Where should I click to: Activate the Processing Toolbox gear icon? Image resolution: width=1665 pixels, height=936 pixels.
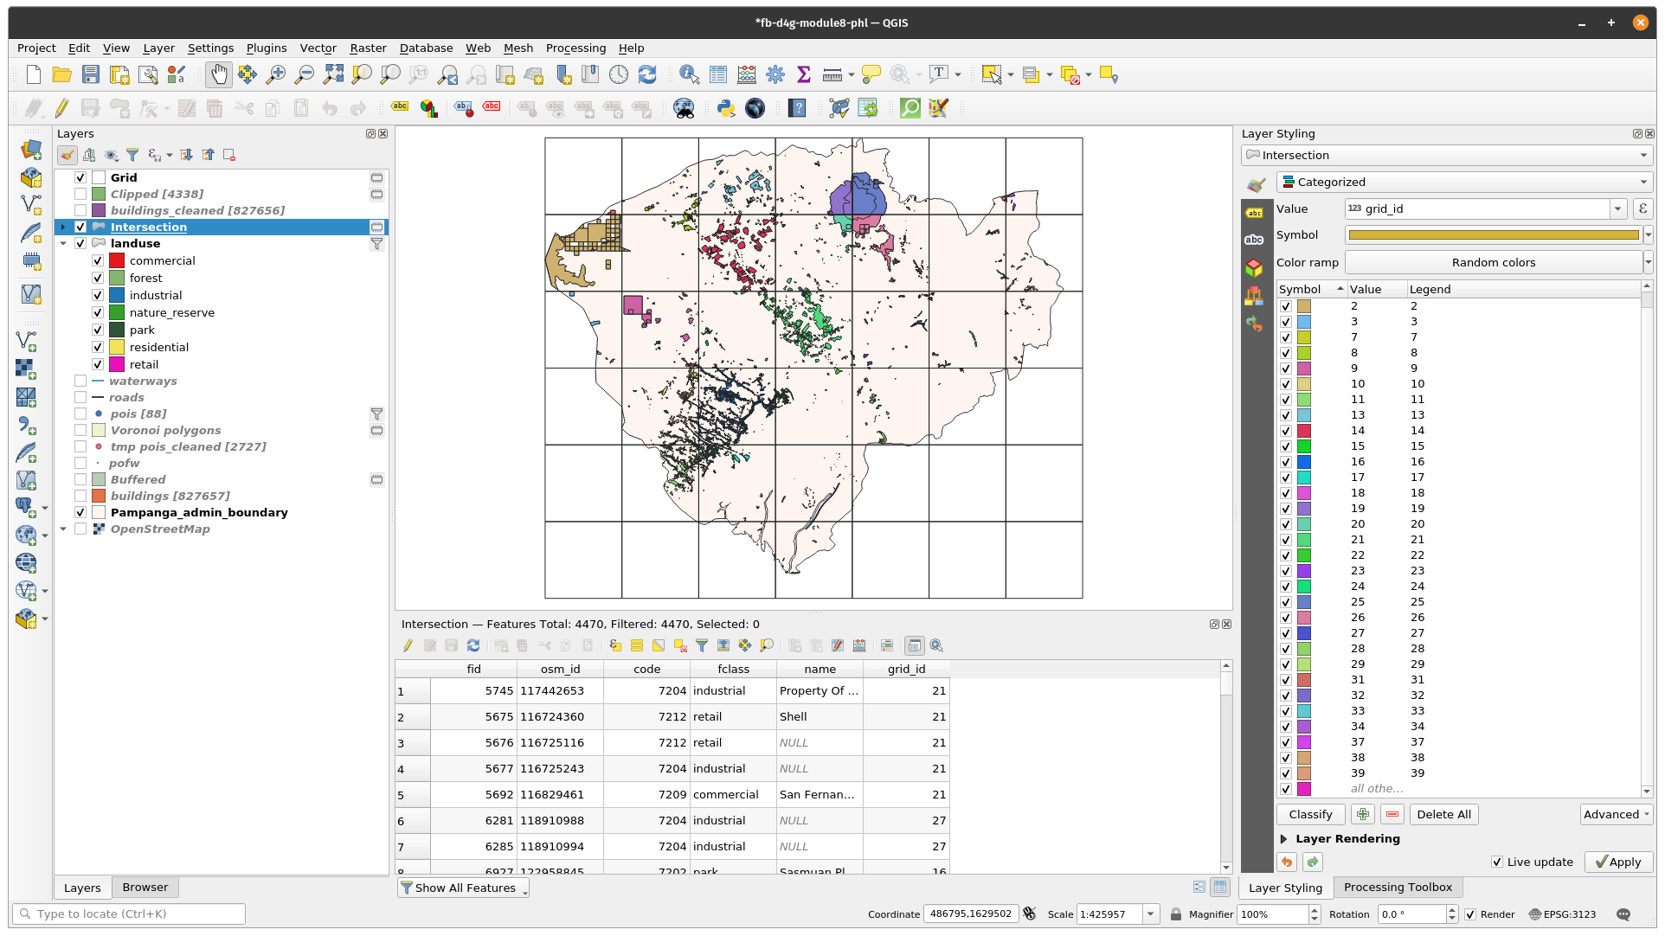[775, 74]
